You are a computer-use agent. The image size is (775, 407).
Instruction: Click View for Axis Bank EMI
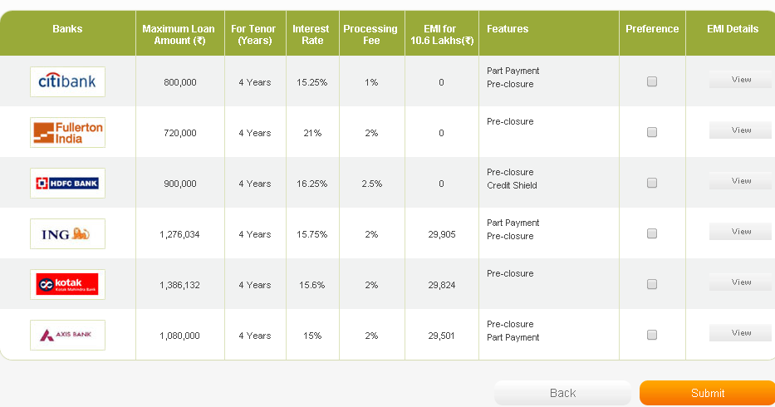pos(740,333)
